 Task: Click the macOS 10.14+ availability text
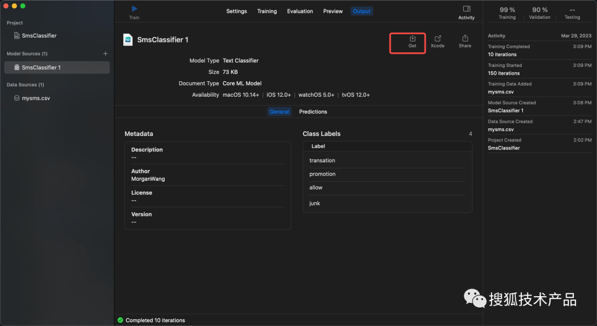(240, 94)
